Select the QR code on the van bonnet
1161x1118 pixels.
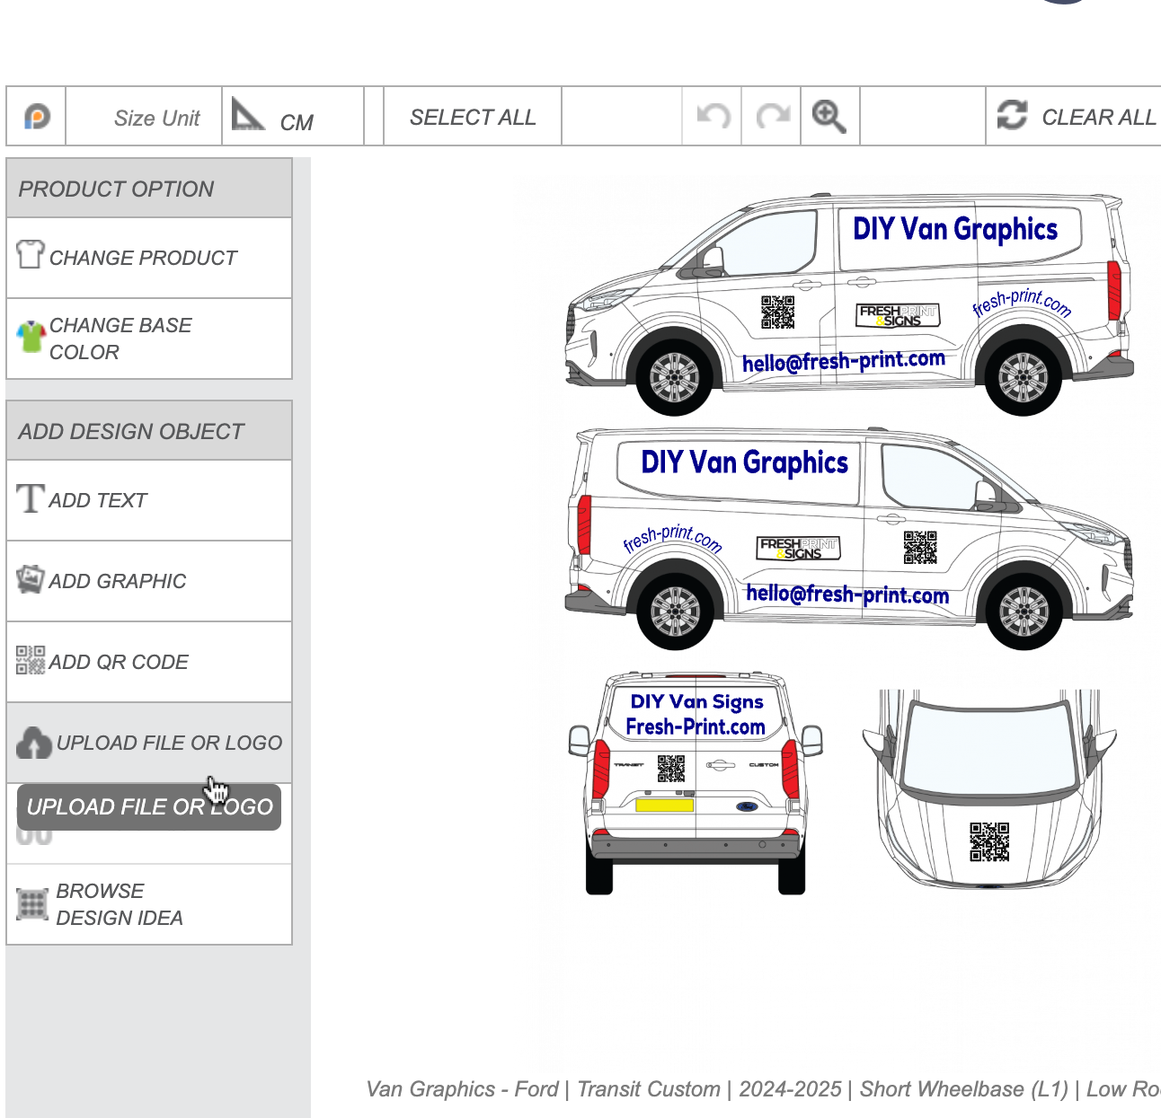pos(989,842)
